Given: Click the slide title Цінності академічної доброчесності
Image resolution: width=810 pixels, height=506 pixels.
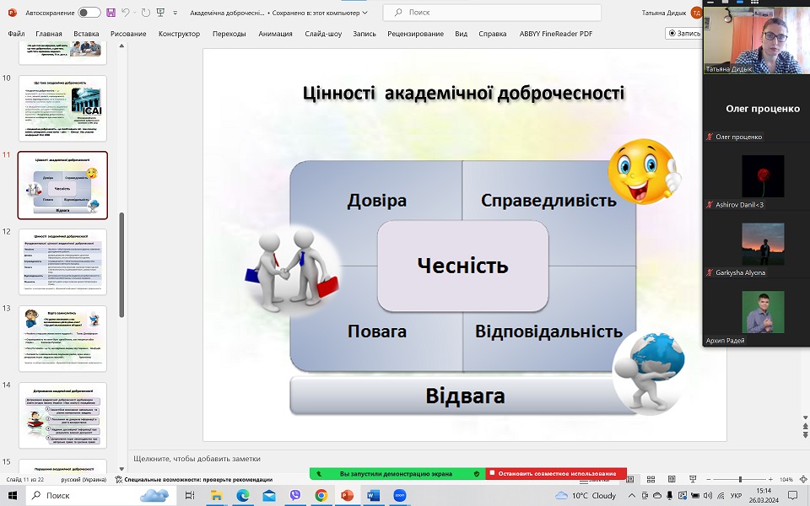Looking at the screenshot, I should 463,94.
